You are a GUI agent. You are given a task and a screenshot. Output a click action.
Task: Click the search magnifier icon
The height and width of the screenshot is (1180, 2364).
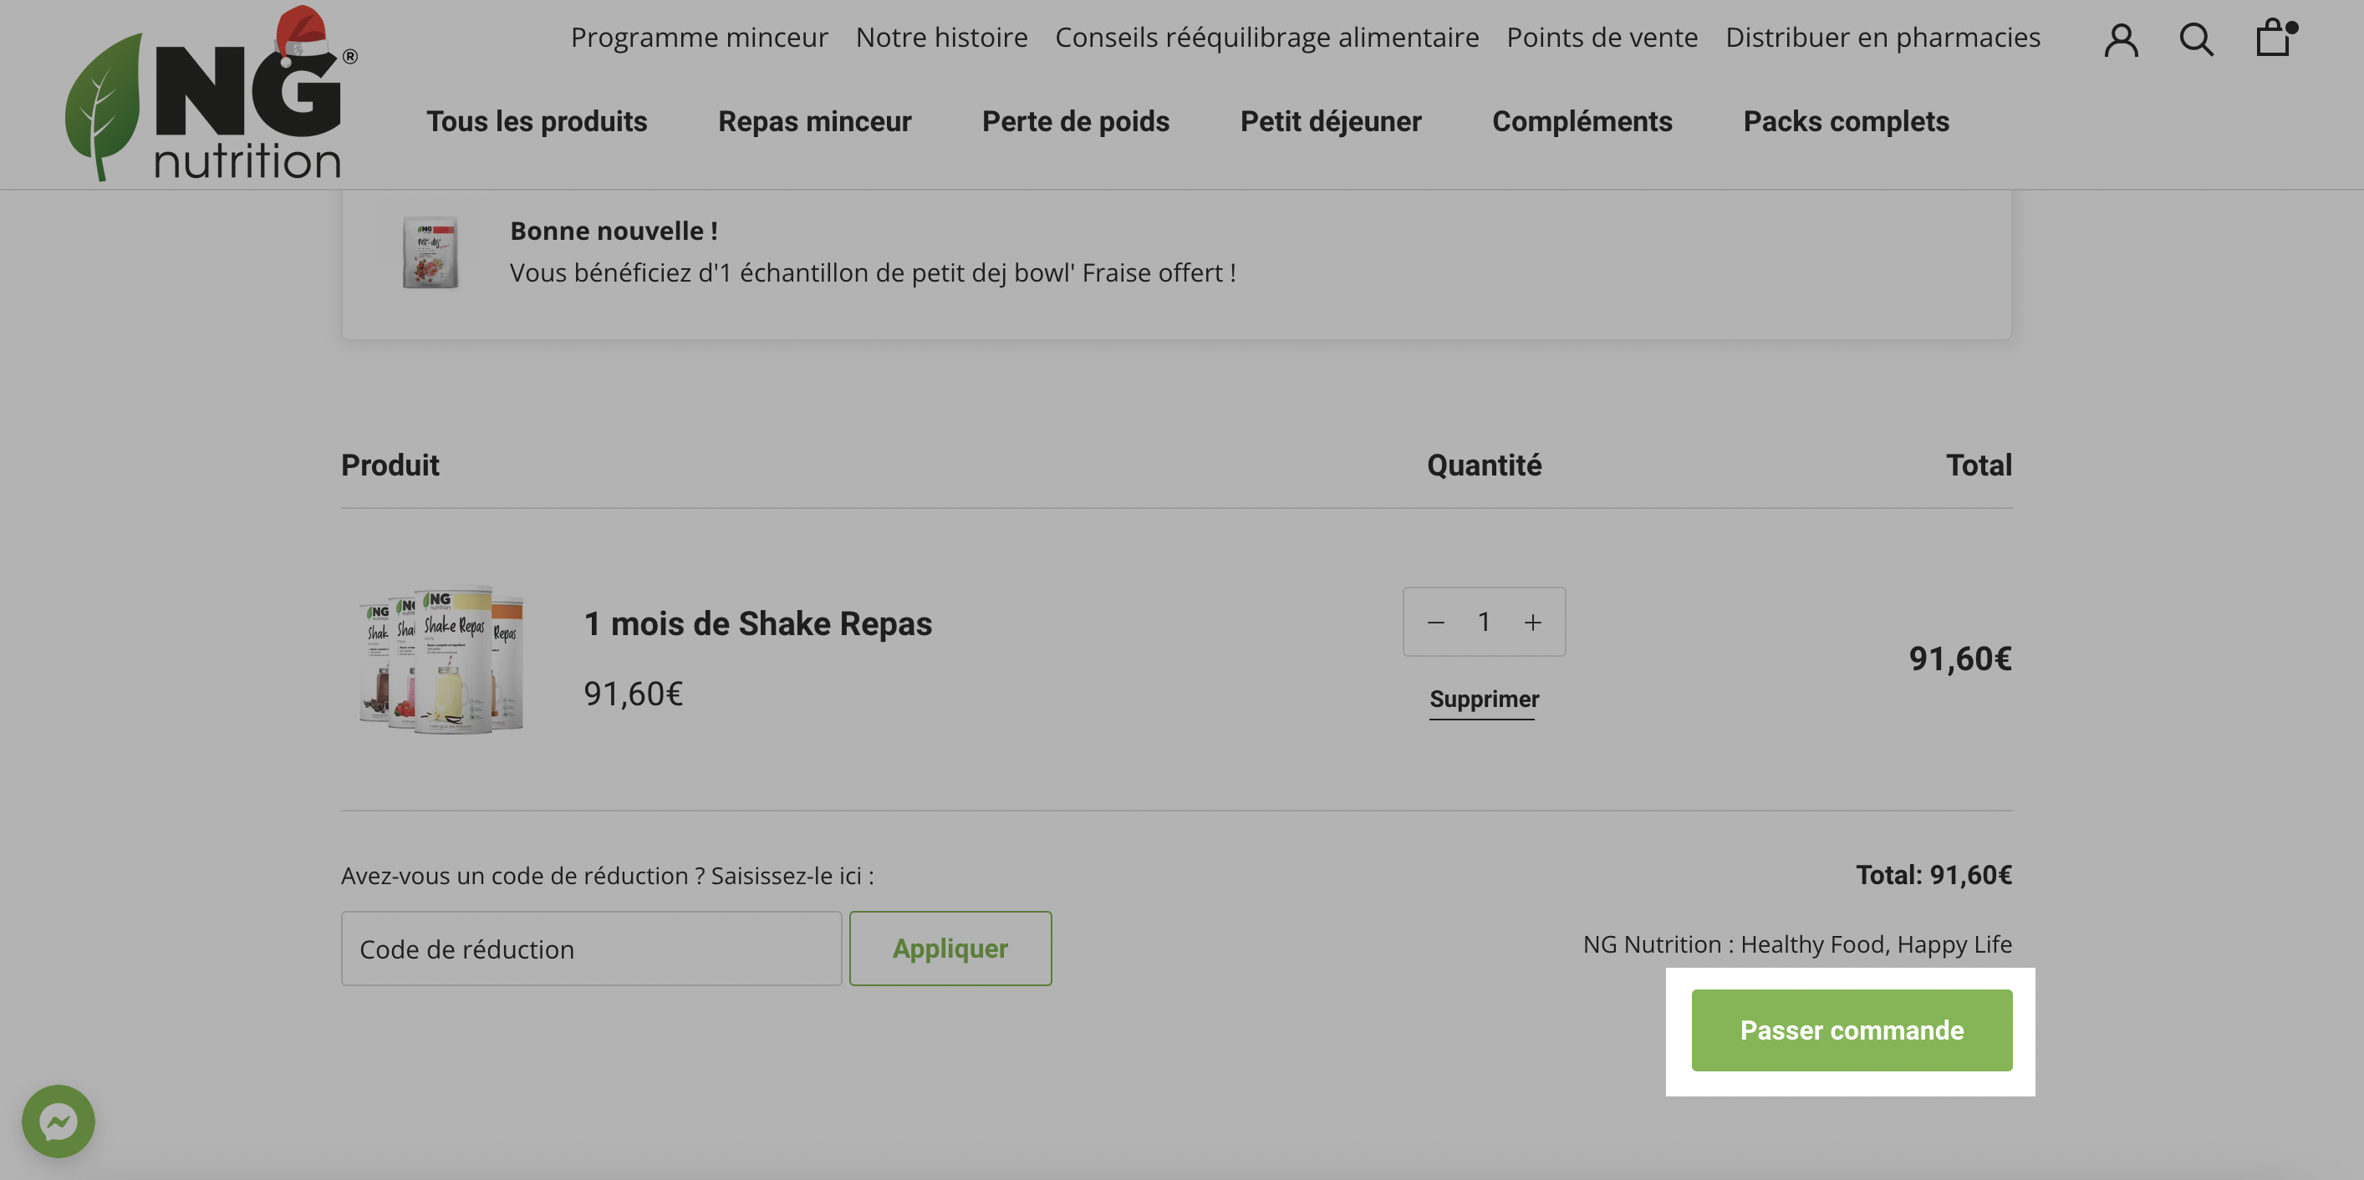(x=2196, y=39)
